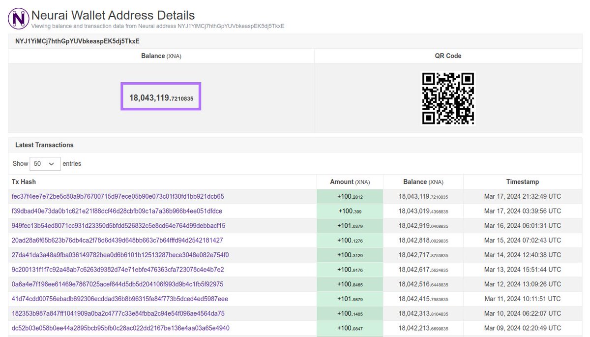Viewport: 590px width, 337px height.
Task: Select timestamp Mar 16, 2024 06:01:31 UTC
Action: (x=523, y=226)
